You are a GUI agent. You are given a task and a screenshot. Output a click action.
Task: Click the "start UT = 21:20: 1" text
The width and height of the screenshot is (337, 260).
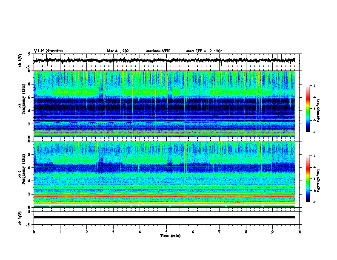pyautogui.click(x=206, y=51)
